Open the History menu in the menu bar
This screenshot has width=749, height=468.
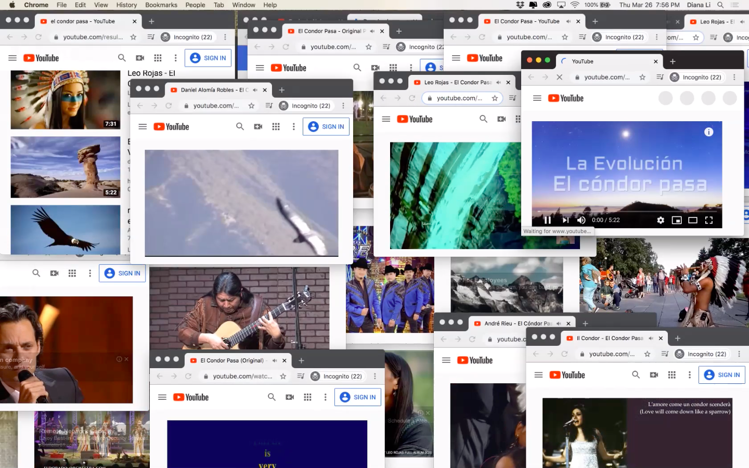[126, 5]
